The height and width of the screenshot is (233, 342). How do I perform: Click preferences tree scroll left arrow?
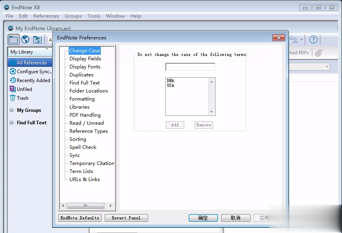click(63, 206)
